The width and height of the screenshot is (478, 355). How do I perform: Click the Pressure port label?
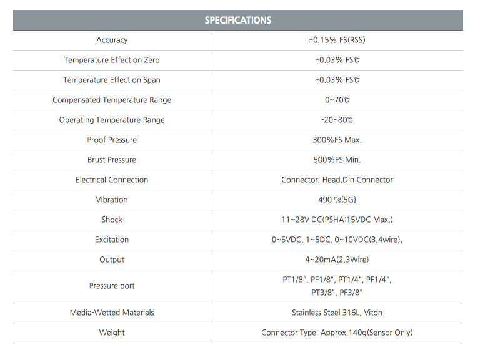pos(112,286)
